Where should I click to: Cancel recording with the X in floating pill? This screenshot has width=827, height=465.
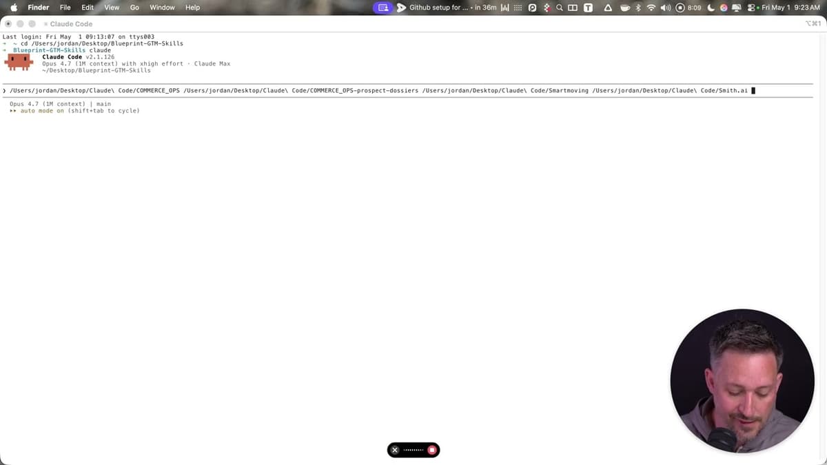(395, 450)
